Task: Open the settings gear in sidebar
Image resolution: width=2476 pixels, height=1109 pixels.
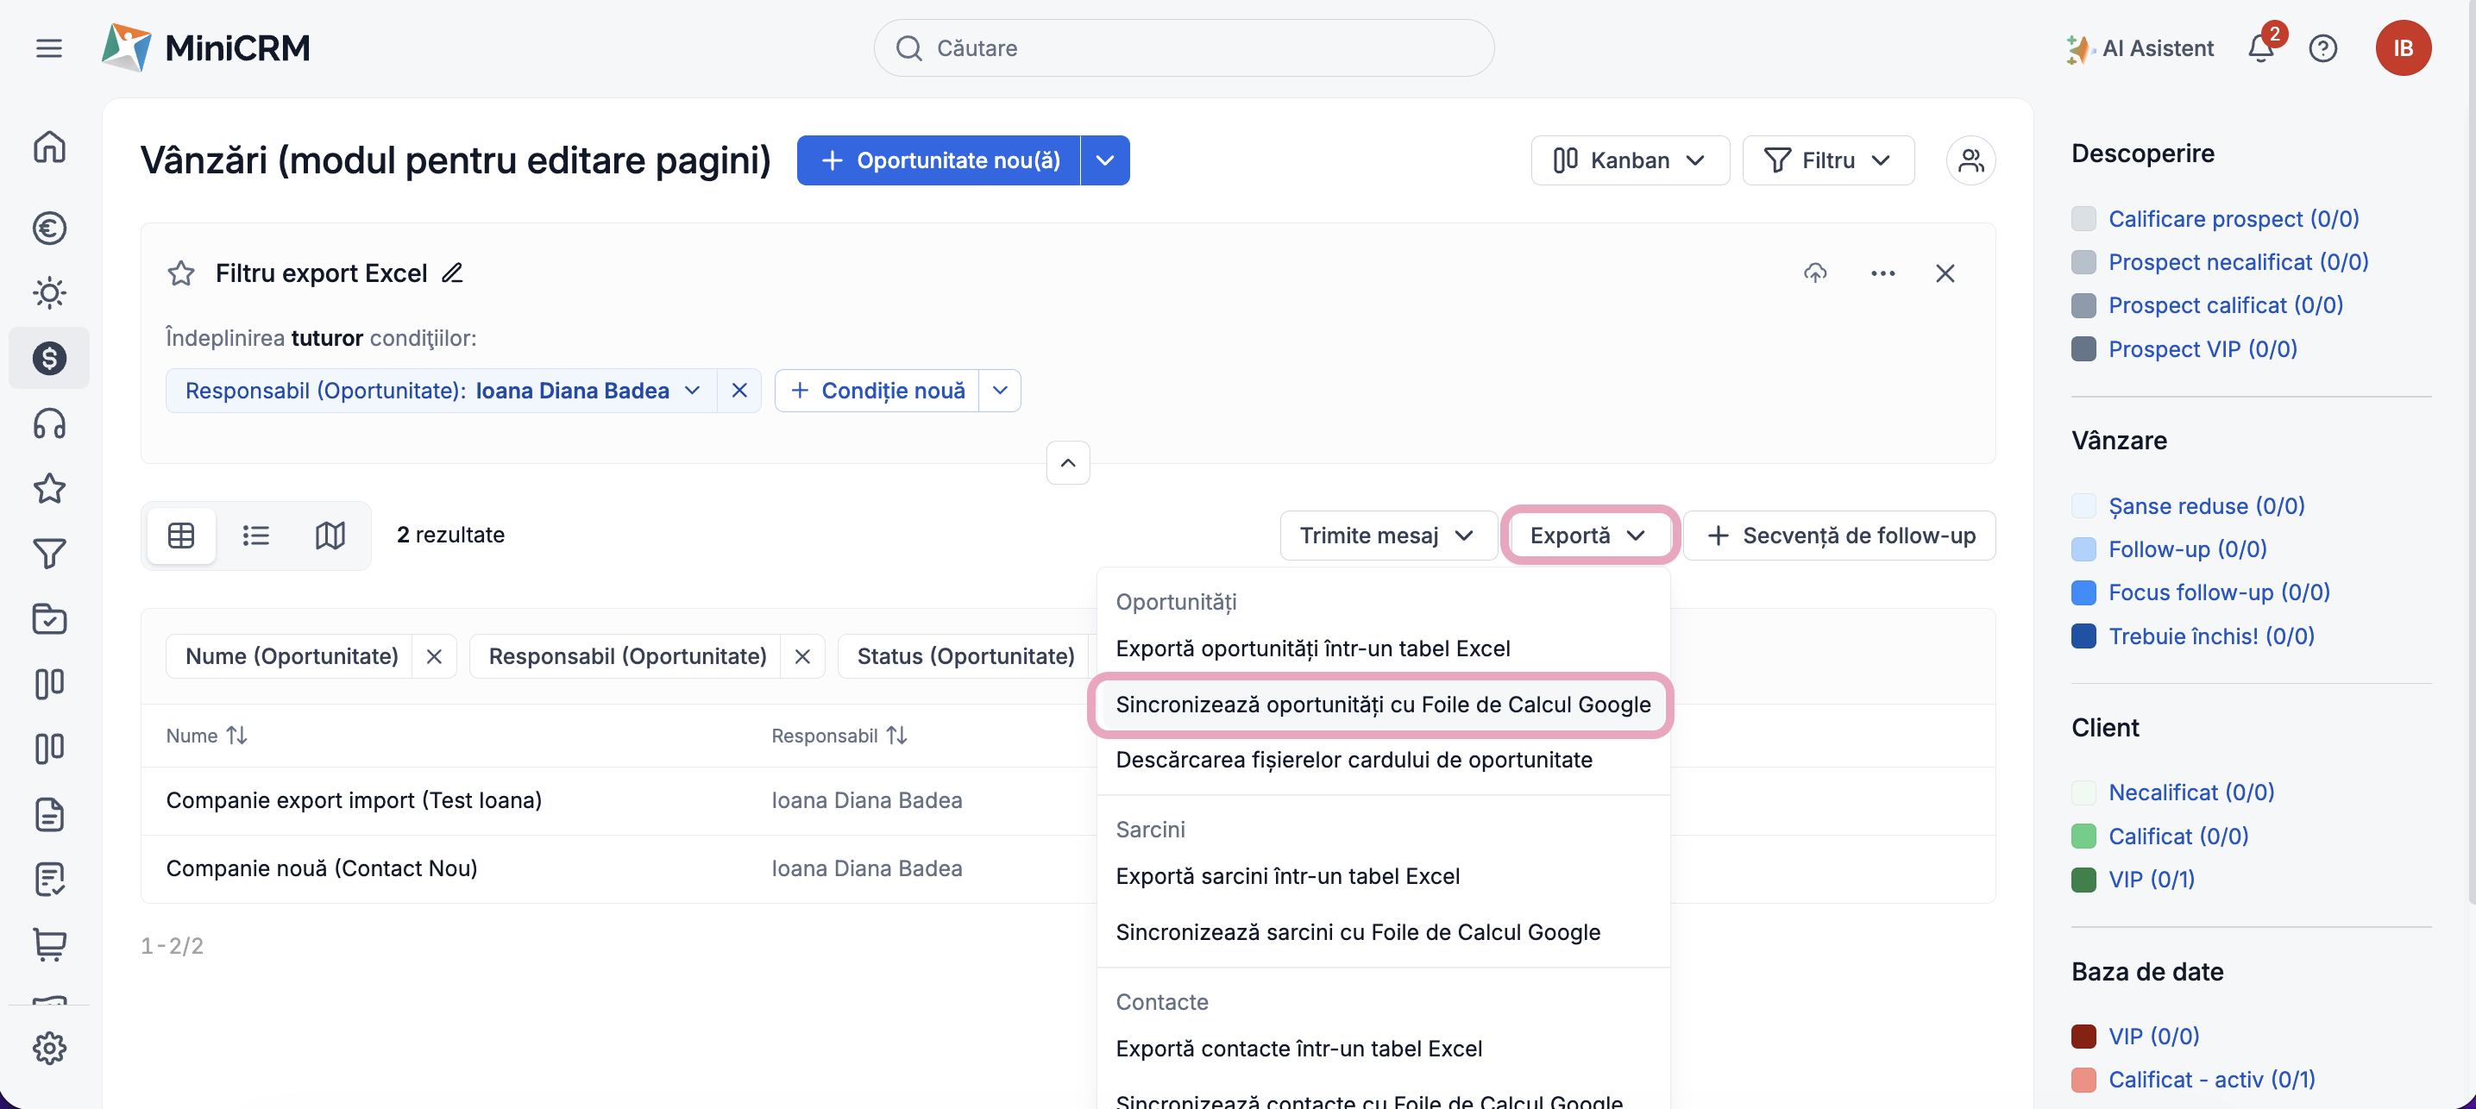Action: (49, 1048)
